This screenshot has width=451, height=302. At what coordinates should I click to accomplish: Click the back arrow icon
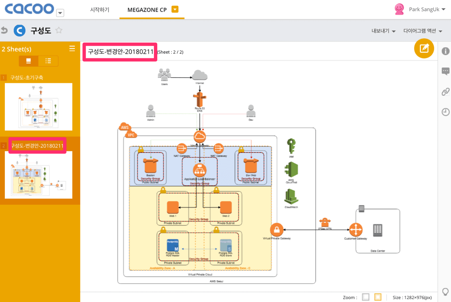(5, 31)
